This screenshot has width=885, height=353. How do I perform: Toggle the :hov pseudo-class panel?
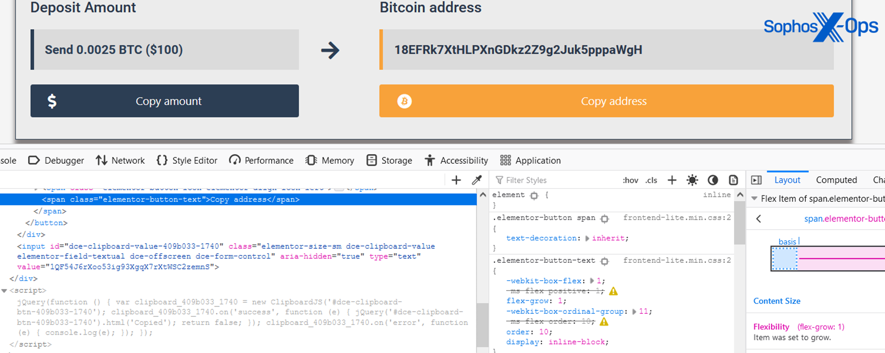click(x=630, y=180)
